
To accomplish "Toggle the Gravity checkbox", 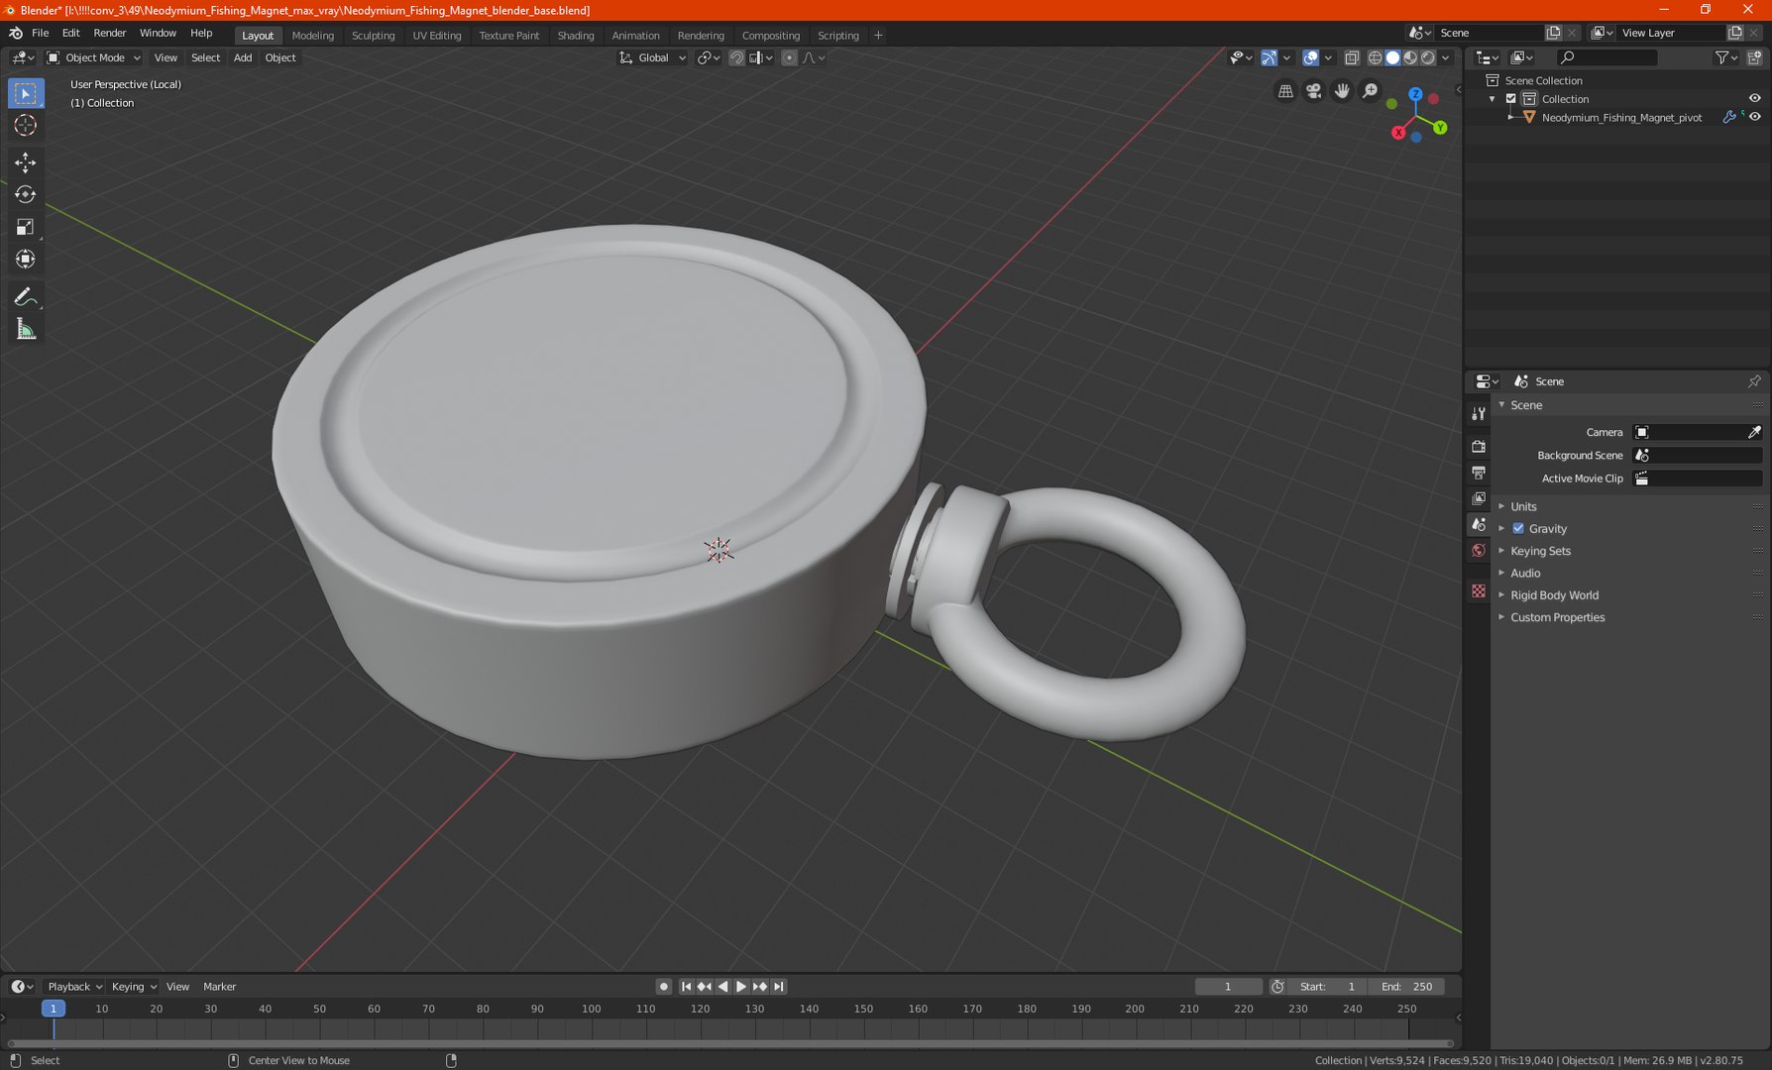I will click(1518, 529).
